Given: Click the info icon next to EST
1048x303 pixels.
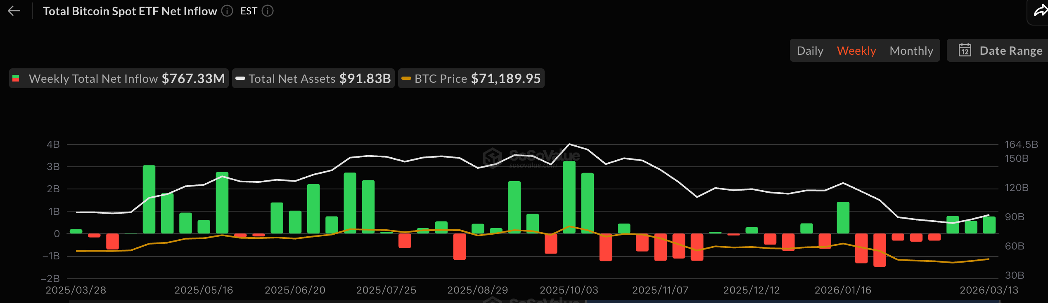Looking at the screenshot, I should (x=268, y=11).
